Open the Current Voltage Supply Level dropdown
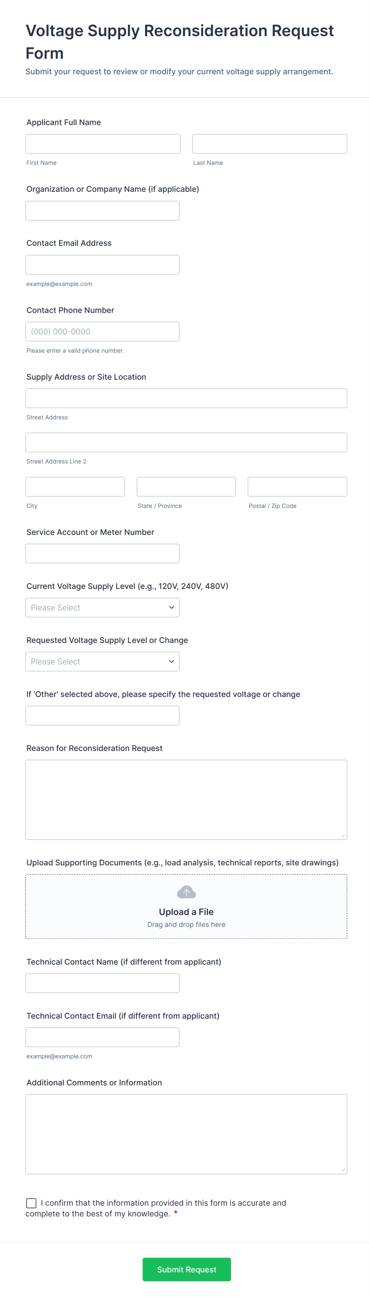369x1301 pixels. click(x=102, y=608)
